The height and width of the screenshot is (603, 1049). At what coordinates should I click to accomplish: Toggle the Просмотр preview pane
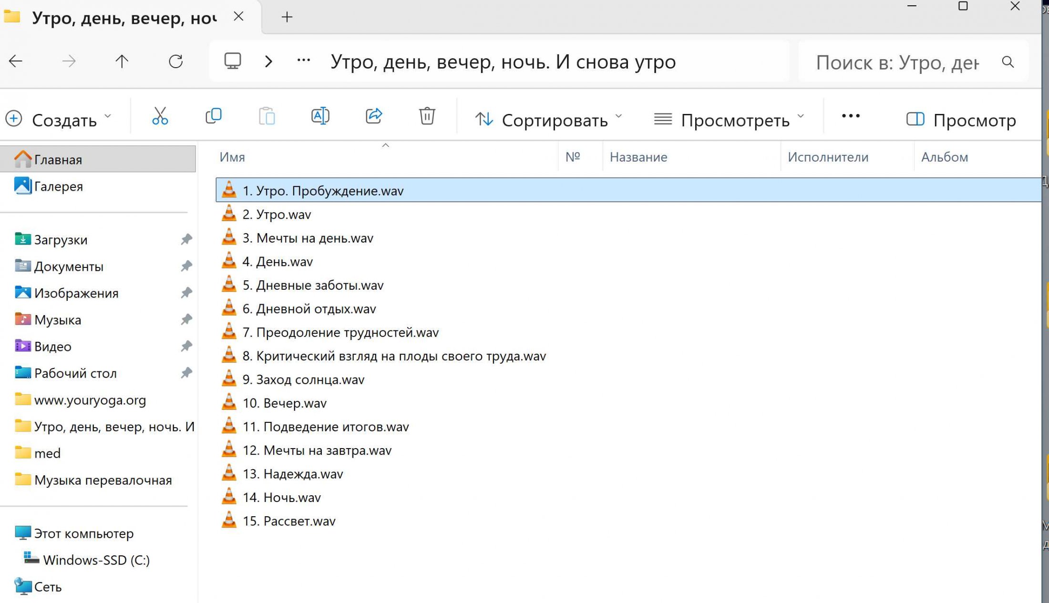(961, 119)
